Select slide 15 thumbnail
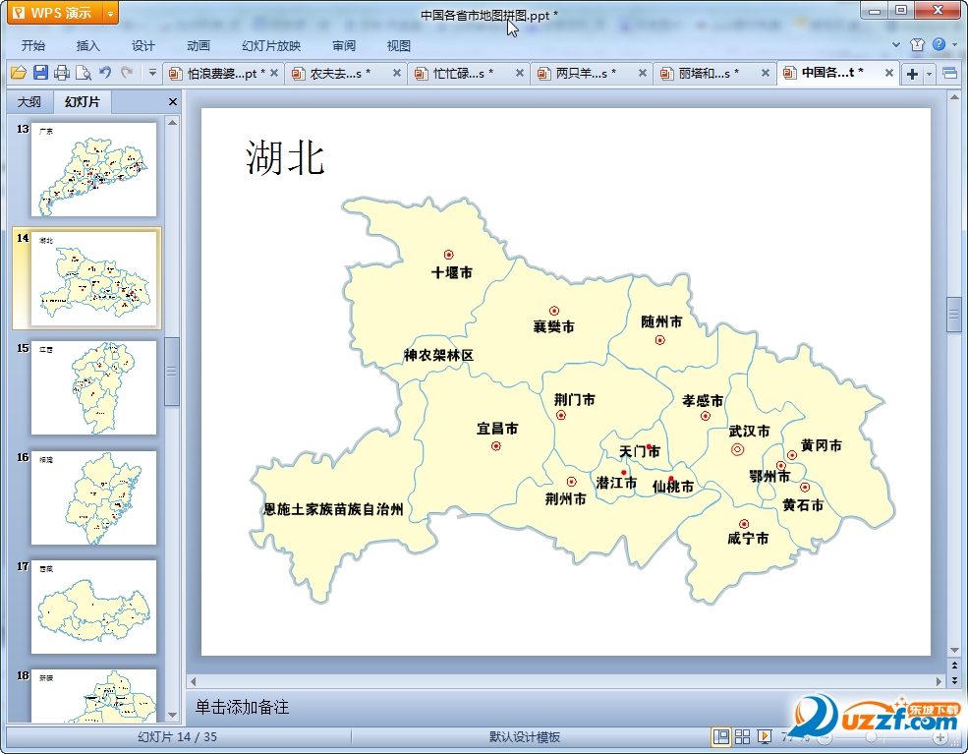968x754 pixels. pos(93,387)
